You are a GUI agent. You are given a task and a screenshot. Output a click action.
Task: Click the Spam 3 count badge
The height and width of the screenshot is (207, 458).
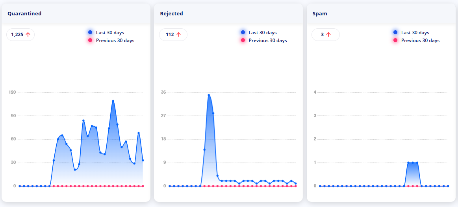[x=326, y=35]
